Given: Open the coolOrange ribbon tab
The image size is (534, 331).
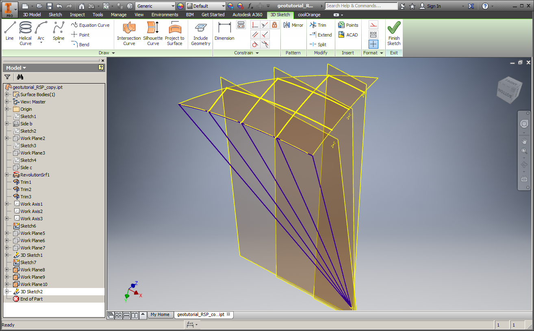Looking at the screenshot, I should click(309, 15).
